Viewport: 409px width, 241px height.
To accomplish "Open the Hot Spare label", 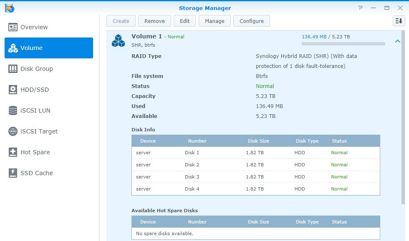I will click(x=35, y=152).
